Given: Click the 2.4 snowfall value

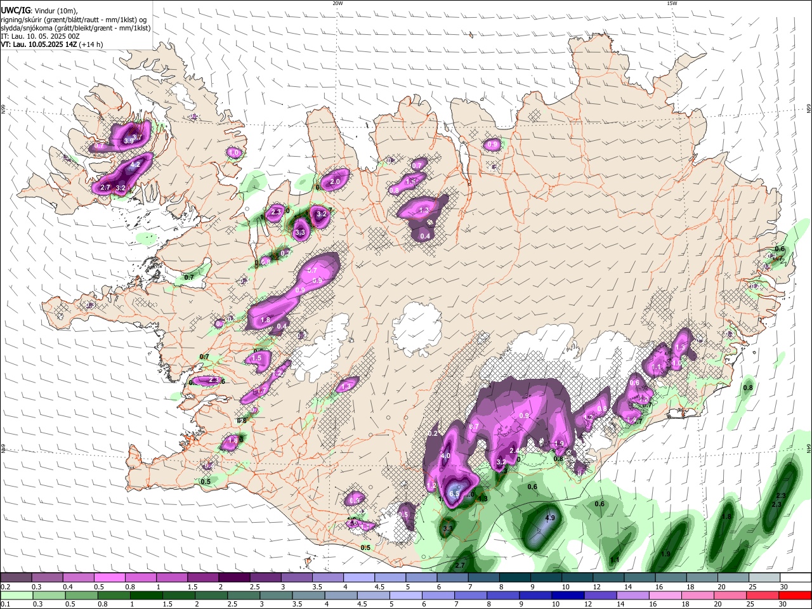Looking at the screenshot, I should coord(514,450).
